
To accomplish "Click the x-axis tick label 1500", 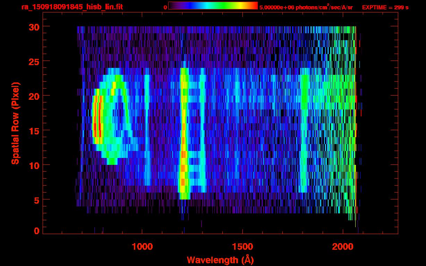I will click(242, 247).
